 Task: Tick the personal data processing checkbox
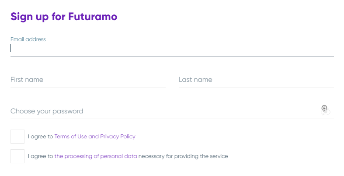[x=17, y=156]
